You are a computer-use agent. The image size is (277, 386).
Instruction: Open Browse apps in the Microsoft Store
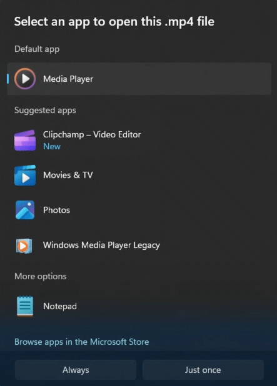(x=81, y=342)
